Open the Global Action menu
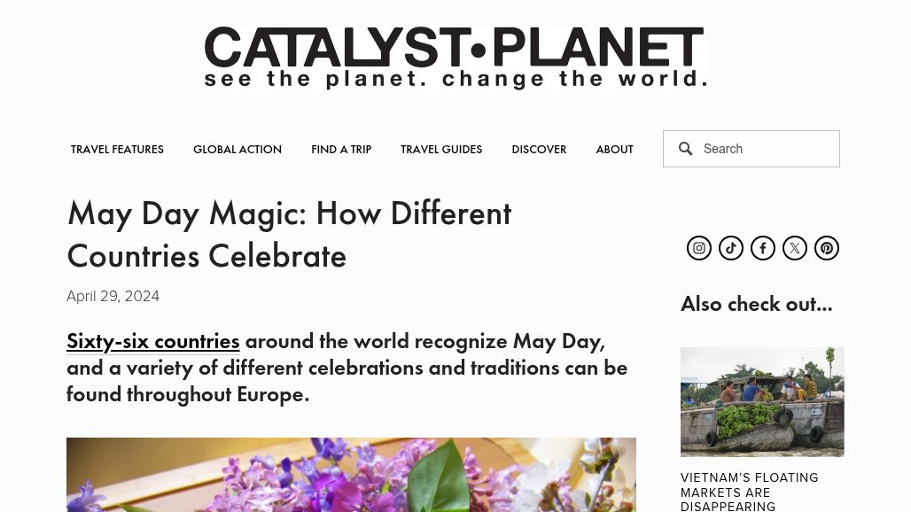 tap(237, 150)
